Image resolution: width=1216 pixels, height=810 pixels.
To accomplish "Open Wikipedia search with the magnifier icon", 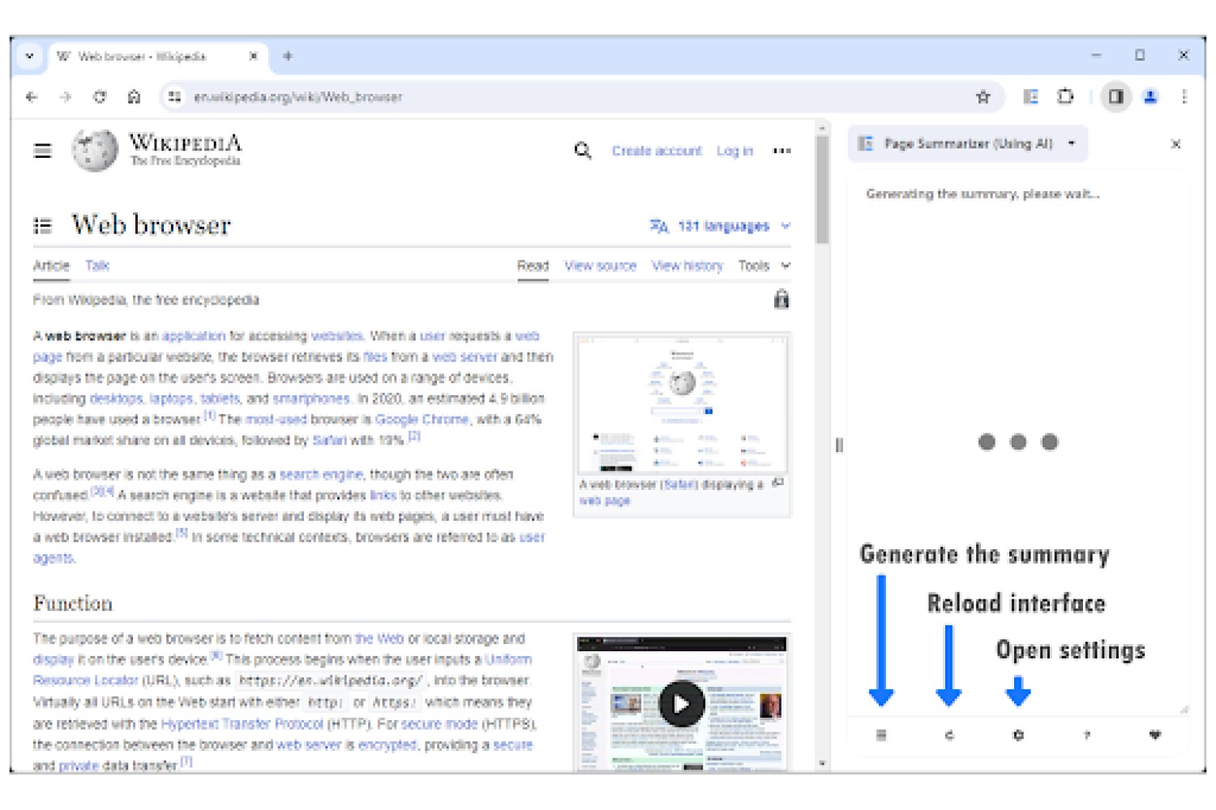I will (x=582, y=151).
